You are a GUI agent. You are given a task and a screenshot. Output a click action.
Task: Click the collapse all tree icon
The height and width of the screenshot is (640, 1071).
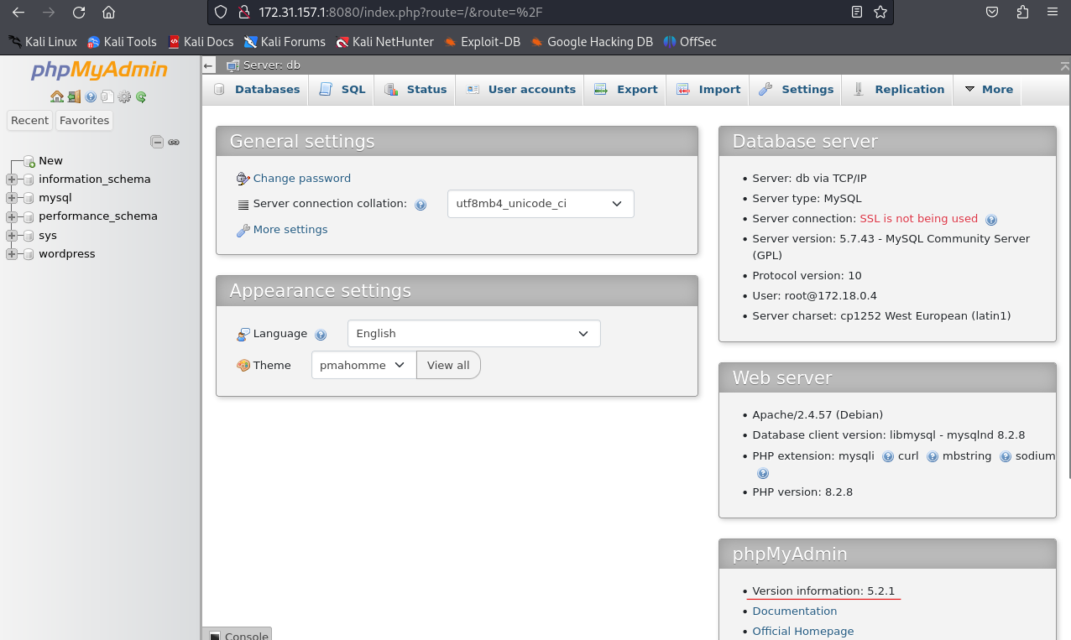(157, 142)
